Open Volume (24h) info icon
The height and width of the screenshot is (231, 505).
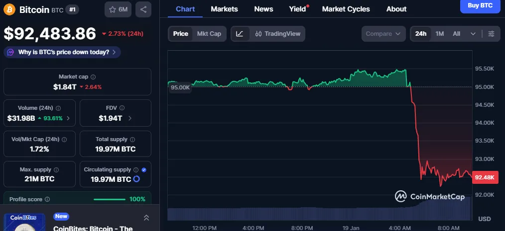[x=58, y=108]
